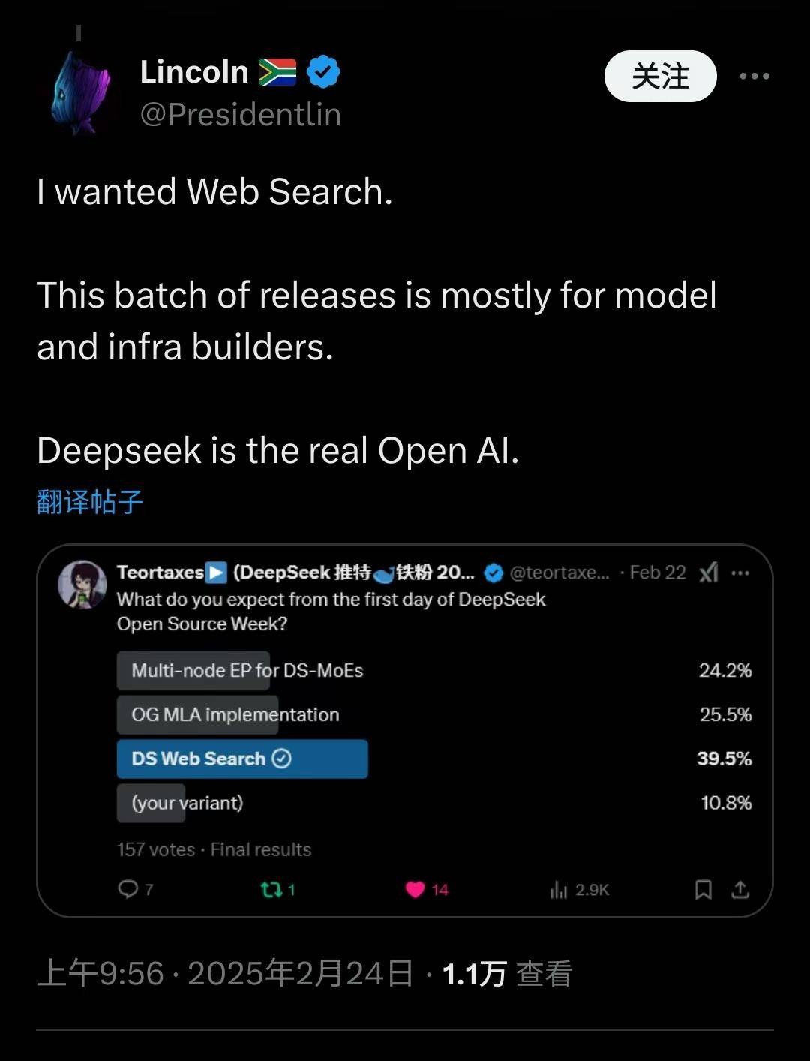Click Lincoln's blue verified badge
810x1061 pixels.
click(x=324, y=72)
